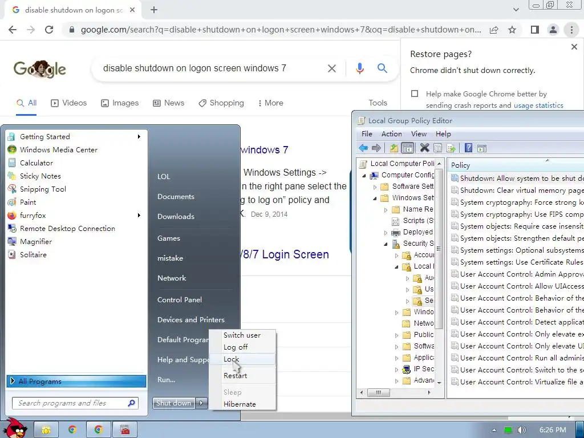Reload the Chrome page

49,30
